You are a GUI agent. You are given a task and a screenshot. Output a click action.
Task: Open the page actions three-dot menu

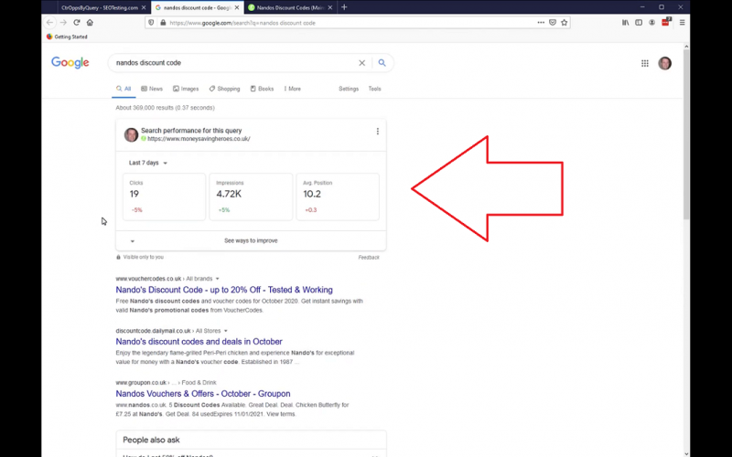pyautogui.click(x=541, y=22)
